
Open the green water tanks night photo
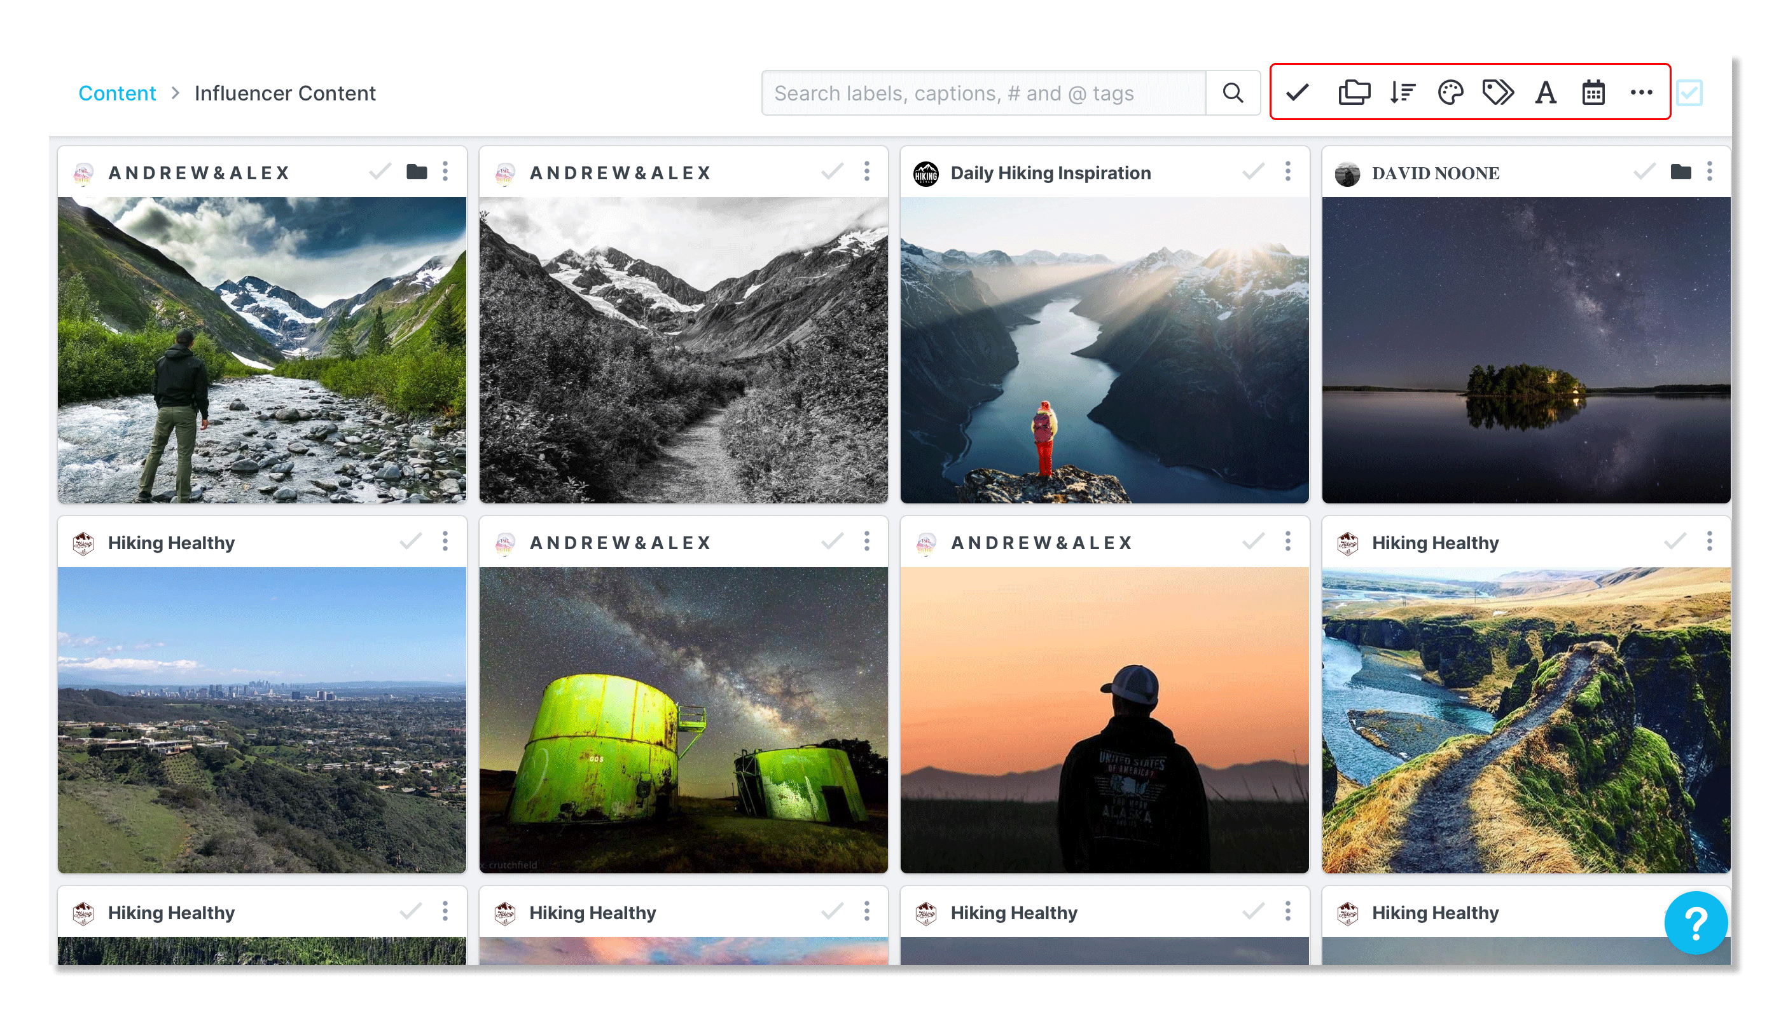click(683, 720)
